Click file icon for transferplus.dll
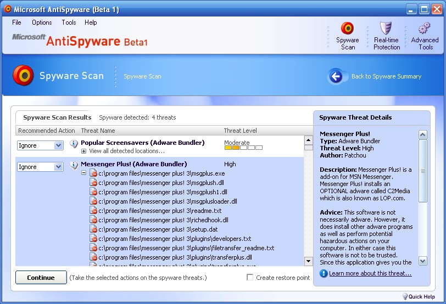The width and height of the screenshot is (446, 304). click(x=93, y=257)
